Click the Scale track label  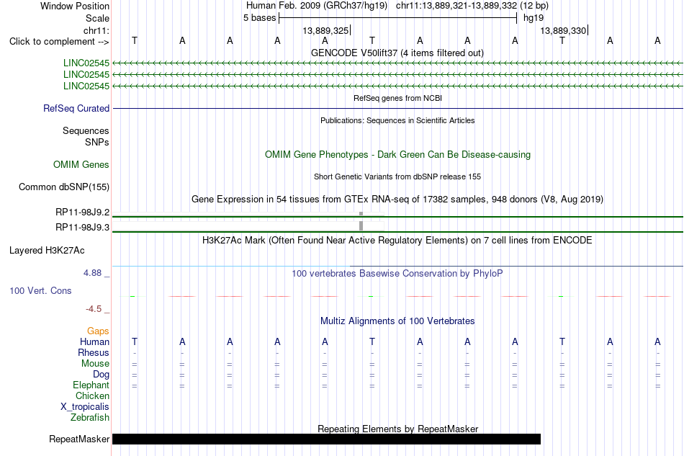97,18
